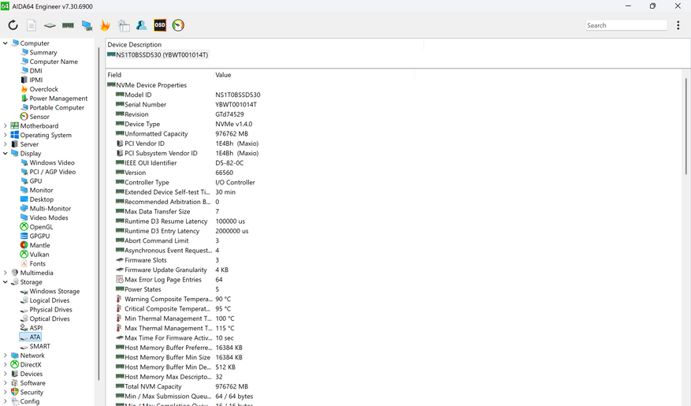Select the Desktop tree item
Screen dimensions: 691x406
coord(42,199)
